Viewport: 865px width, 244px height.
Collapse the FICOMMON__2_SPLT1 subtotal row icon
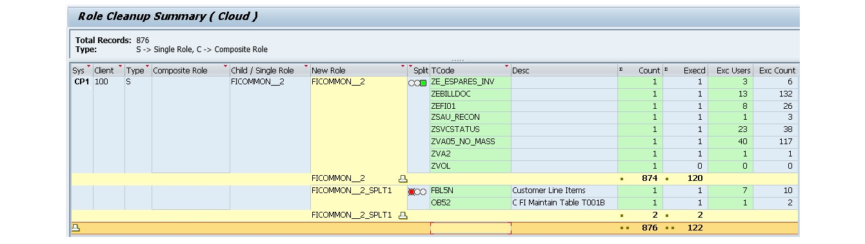click(x=403, y=215)
